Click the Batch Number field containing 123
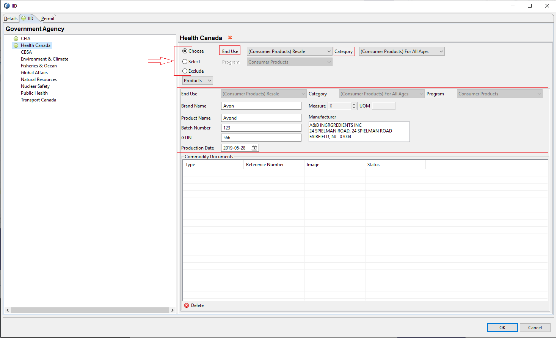Screen dimensions: 557x338 pyautogui.click(x=261, y=128)
